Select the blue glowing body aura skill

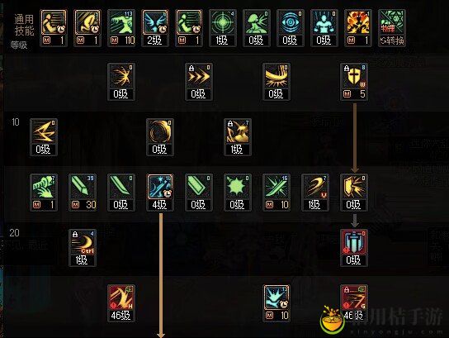324,22
